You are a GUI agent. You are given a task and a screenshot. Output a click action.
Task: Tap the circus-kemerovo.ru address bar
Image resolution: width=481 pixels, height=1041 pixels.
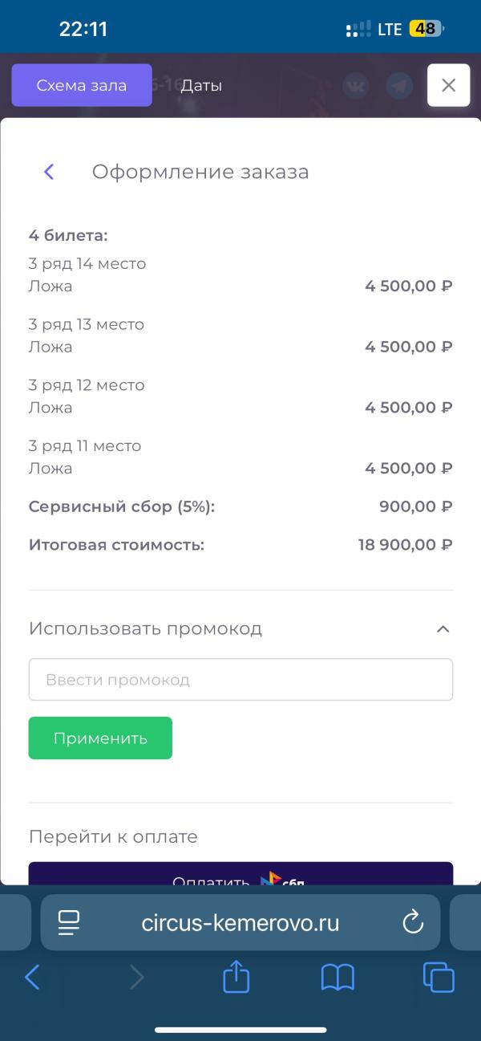[x=240, y=923]
